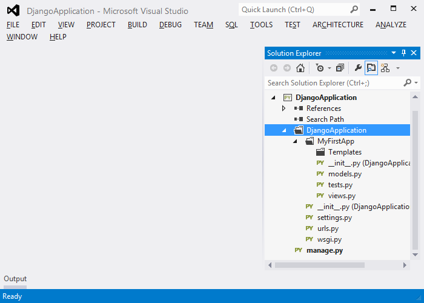Click the Search Solution Explorer field
The image size is (424, 303).
click(x=342, y=83)
